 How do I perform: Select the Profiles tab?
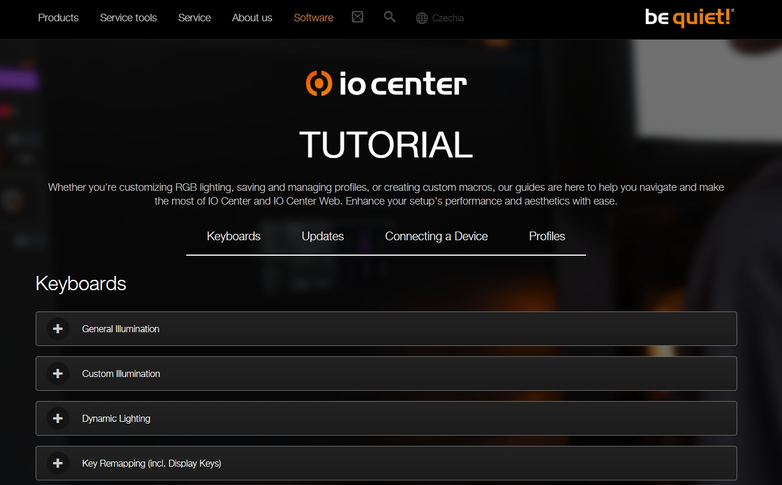(547, 236)
